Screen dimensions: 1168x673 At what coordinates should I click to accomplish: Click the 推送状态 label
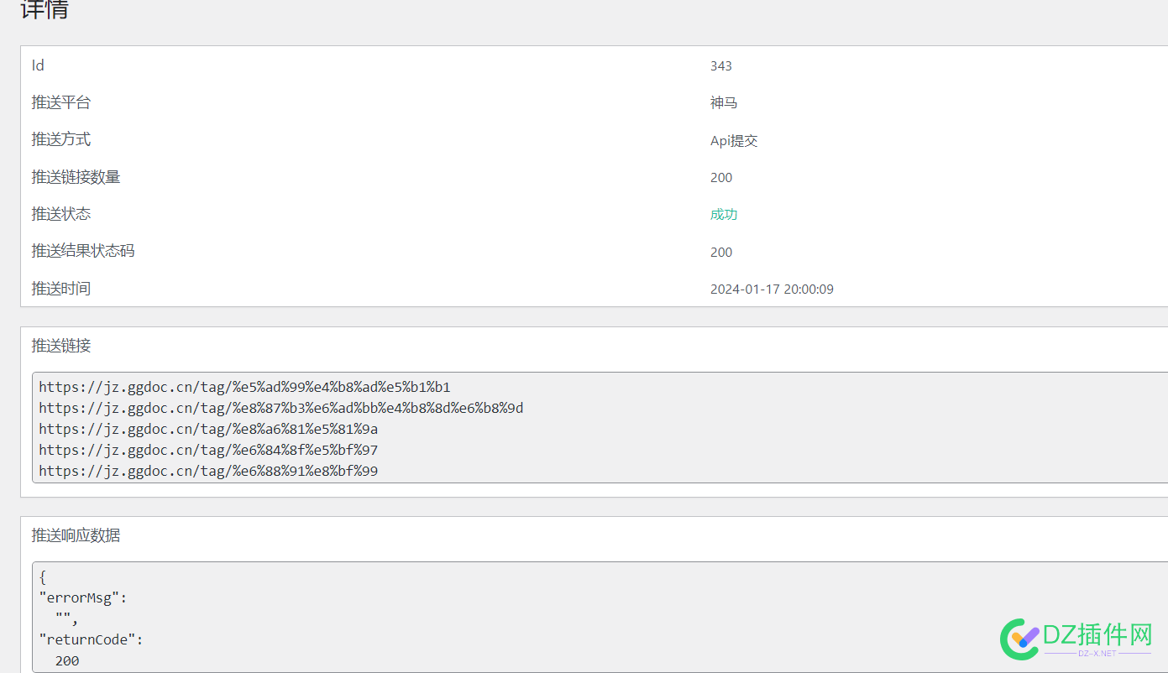click(x=61, y=214)
